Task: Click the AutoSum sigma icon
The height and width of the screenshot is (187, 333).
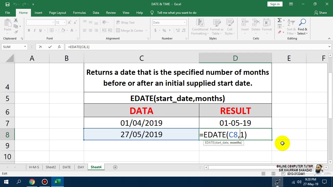Action: [x=279, y=20]
